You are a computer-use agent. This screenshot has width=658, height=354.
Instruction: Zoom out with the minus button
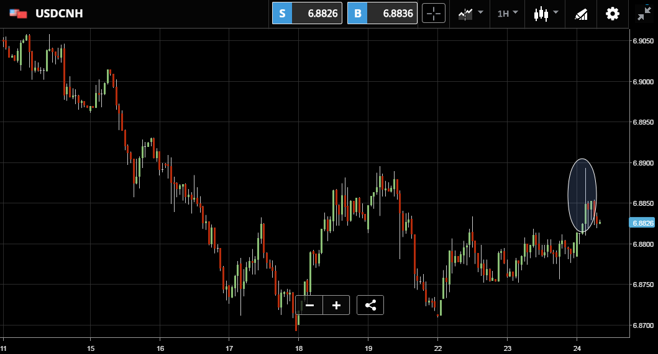[309, 305]
